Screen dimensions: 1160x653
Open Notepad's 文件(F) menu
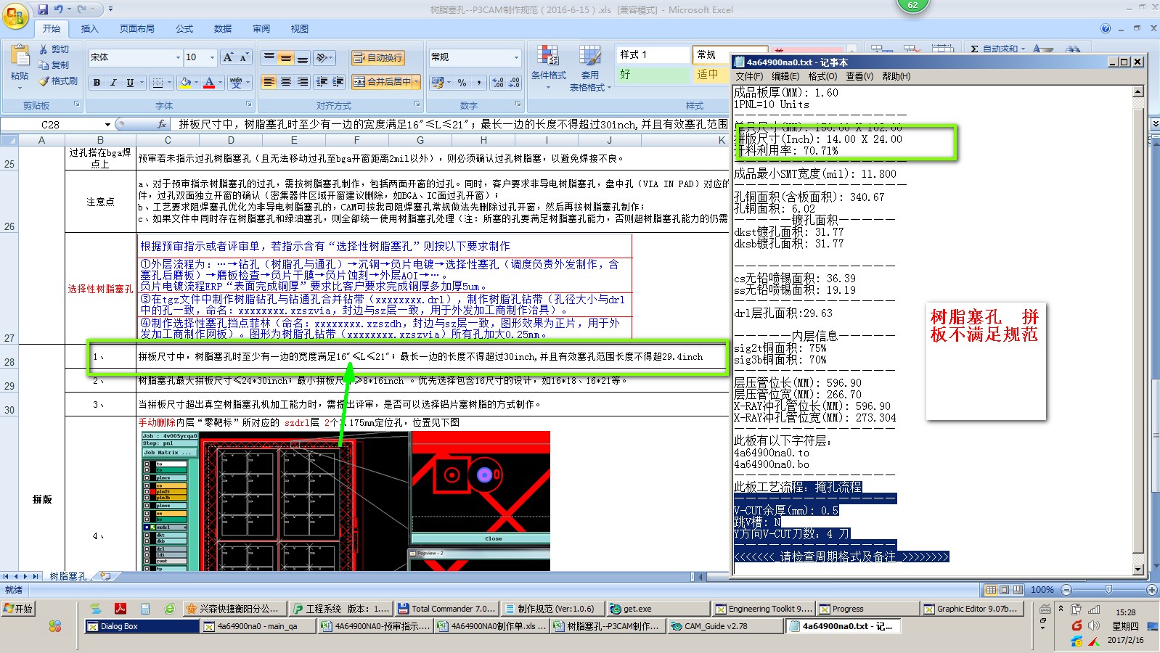click(749, 76)
